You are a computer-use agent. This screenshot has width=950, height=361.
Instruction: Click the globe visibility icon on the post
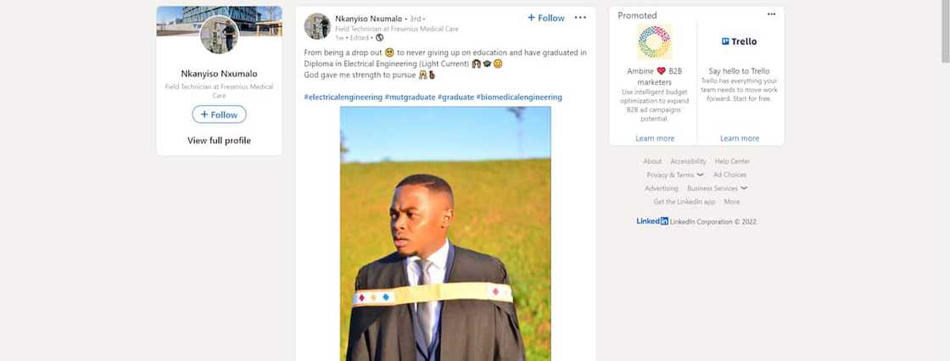coord(379,37)
